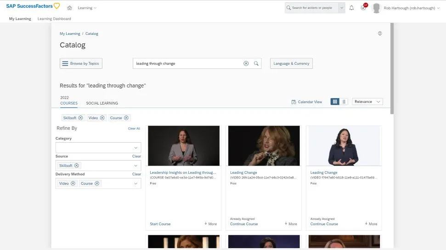Click the page vertical scrollbar

392,69
